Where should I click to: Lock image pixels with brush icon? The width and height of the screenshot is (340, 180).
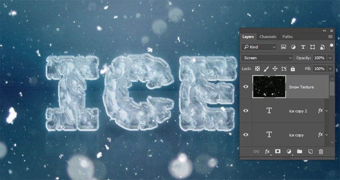coord(266,69)
